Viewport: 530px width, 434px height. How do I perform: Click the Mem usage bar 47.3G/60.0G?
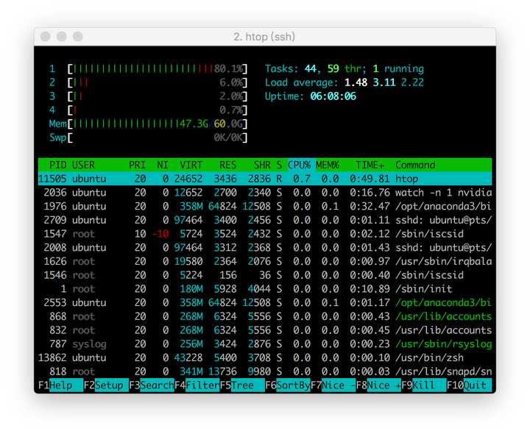(x=158, y=124)
